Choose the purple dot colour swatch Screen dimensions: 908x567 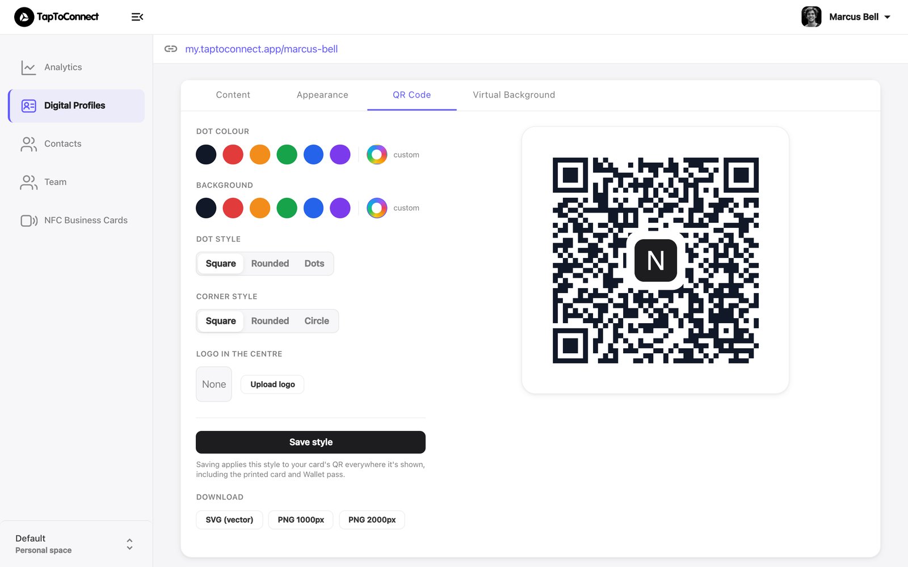(340, 155)
